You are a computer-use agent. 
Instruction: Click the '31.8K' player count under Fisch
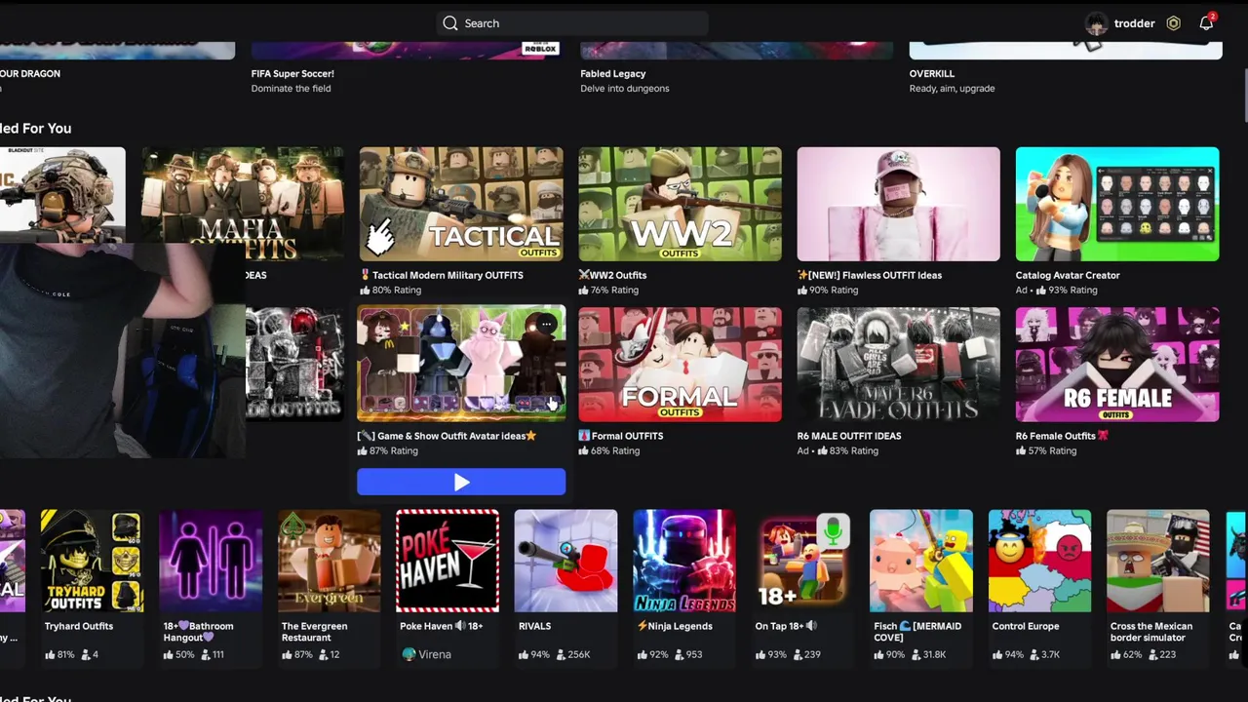tap(934, 654)
